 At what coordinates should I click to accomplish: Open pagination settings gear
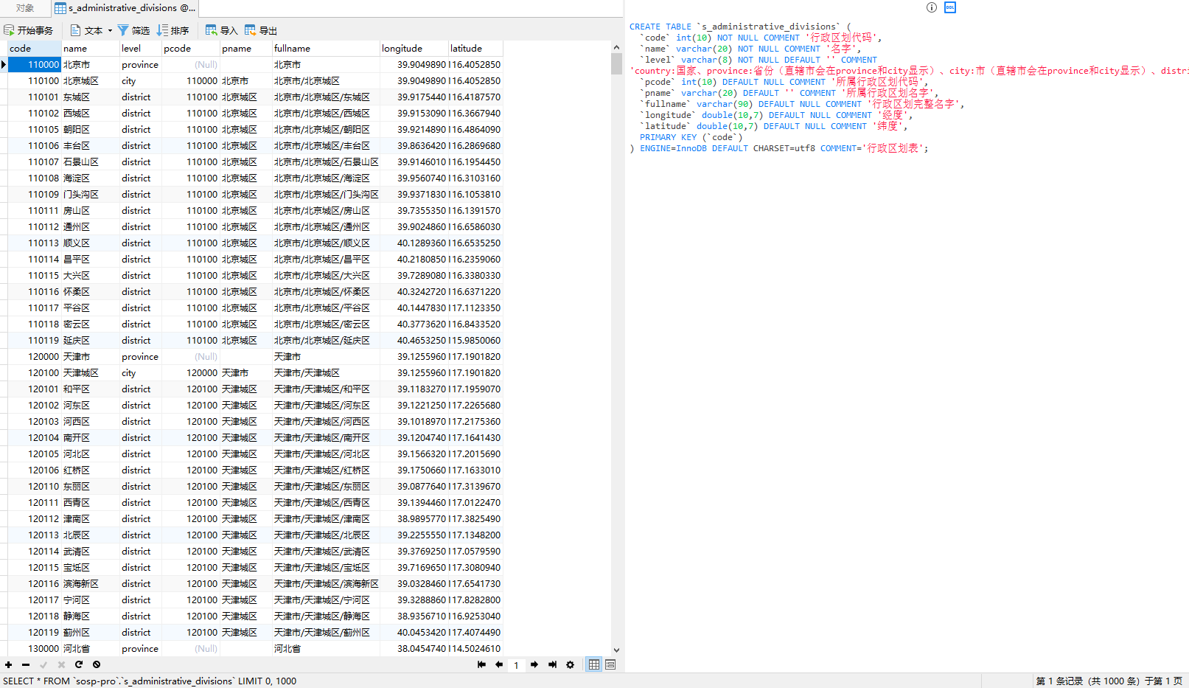(x=570, y=664)
